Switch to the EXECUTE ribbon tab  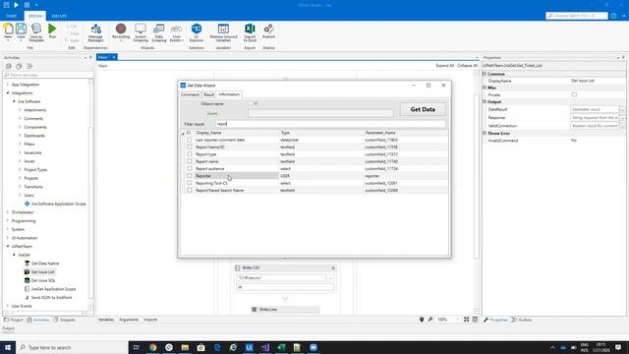pos(59,16)
